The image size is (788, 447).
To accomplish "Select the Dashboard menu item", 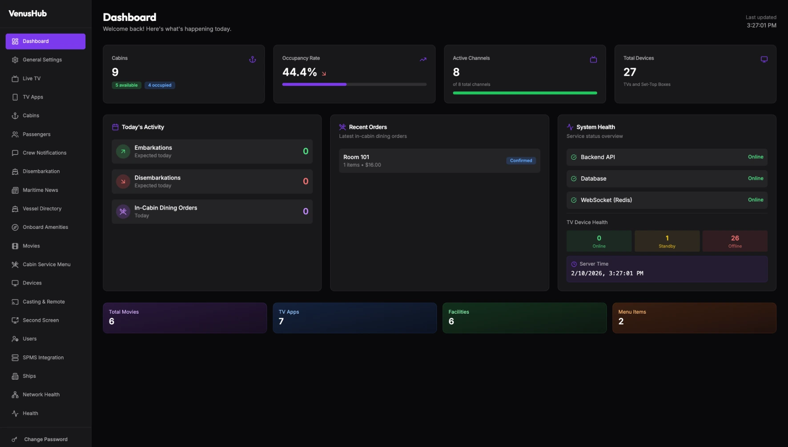I will pyautogui.click(x=36, y=41).
